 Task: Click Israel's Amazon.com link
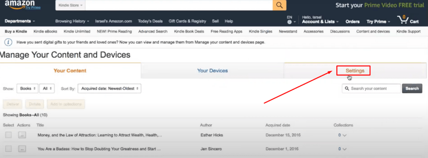tap(114, 21)
